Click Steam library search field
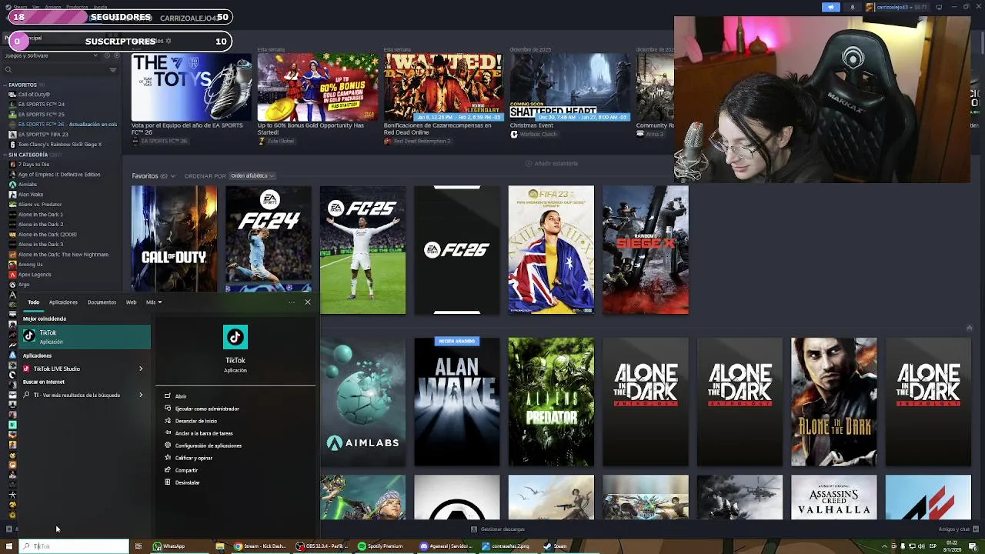985x554 pixels. click(x=57, y=69)
